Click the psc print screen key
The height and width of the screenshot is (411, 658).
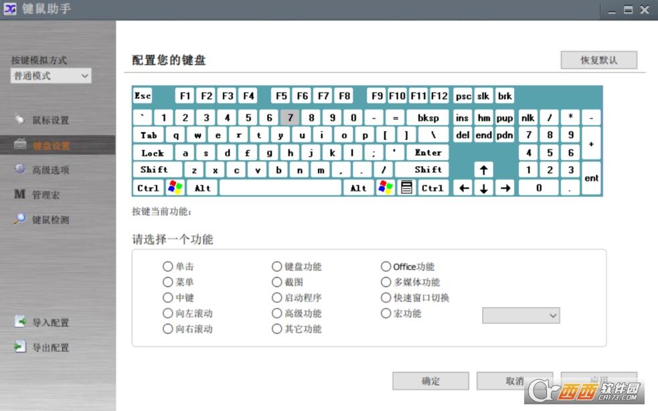[463, 96]
